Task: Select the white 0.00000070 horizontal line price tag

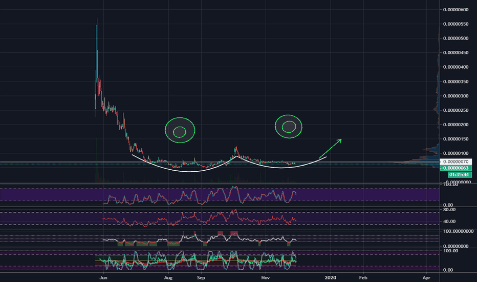Action: [x=456, y=162]
